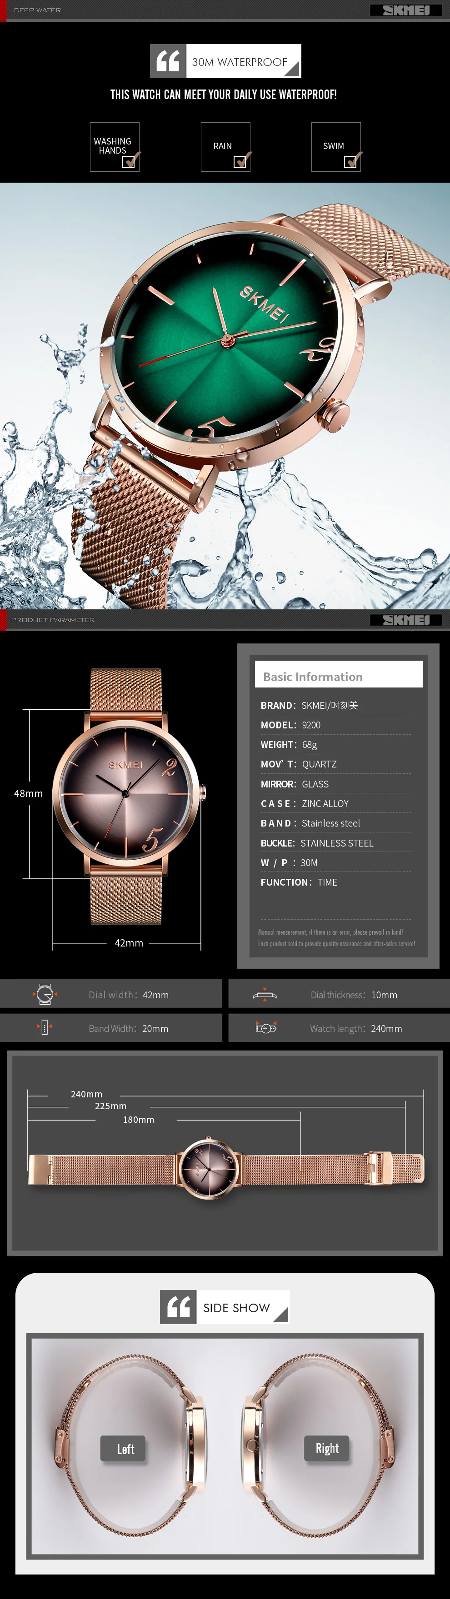Click the band width icon
The width and height of the screenshot is (450, 1599).
tap(44, 1027)
